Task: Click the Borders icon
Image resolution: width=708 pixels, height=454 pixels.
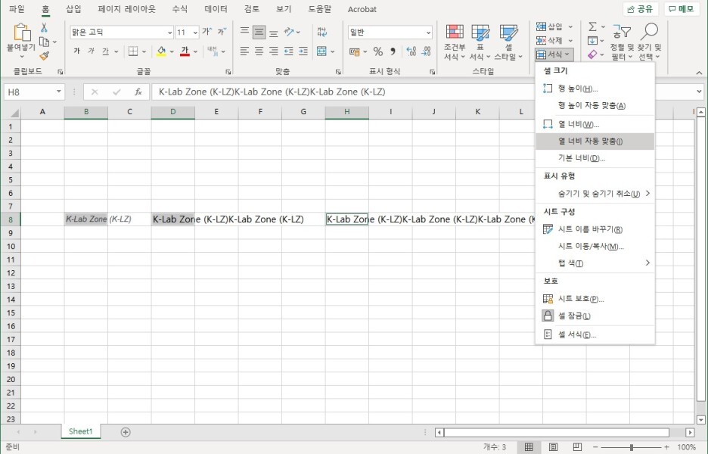Action: coord(133,51)
